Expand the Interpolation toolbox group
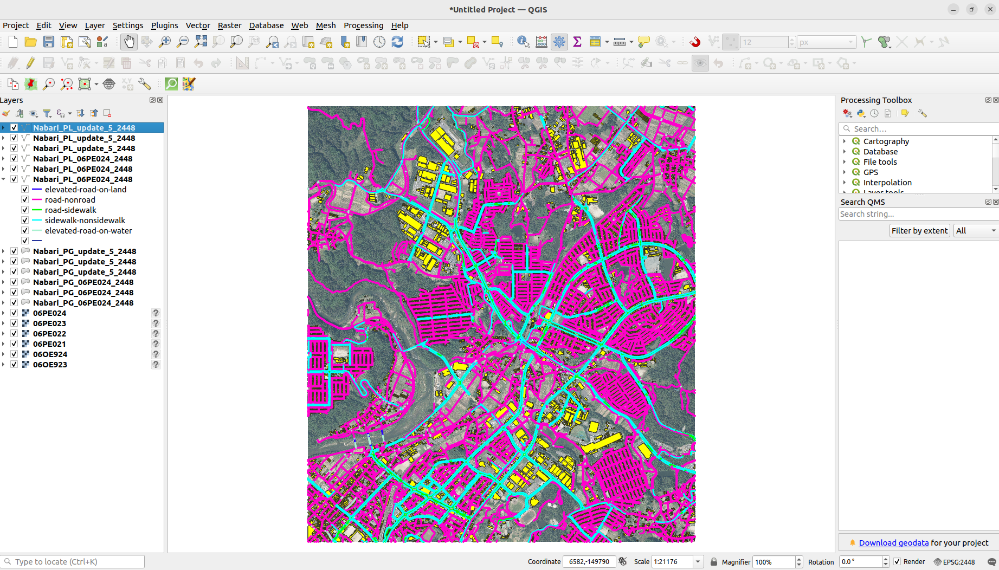This screenshot has height=570, width=999. click(845, 183)
